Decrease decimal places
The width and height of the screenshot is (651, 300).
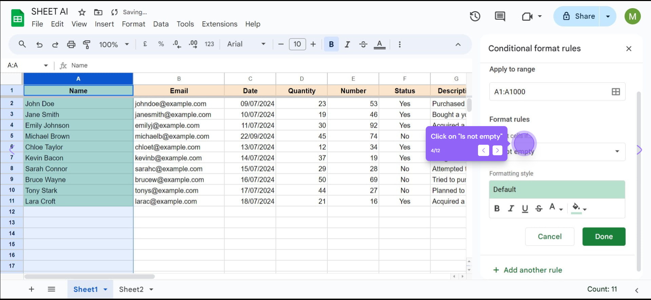point(177,44)
